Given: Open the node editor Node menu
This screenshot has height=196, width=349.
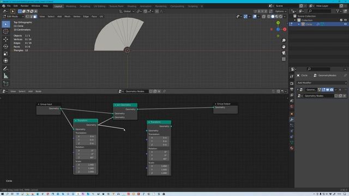Looking at the screenshot, I should pyautogui.click(x=38, y=91).
